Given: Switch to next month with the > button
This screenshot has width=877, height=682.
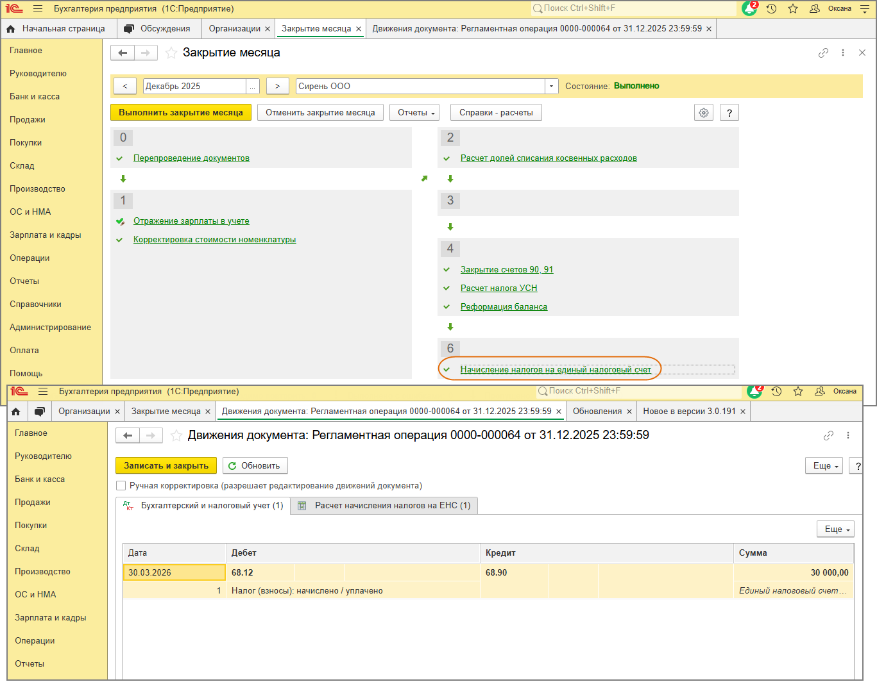Looking at the screenshot, I should [x=277, y=87].
